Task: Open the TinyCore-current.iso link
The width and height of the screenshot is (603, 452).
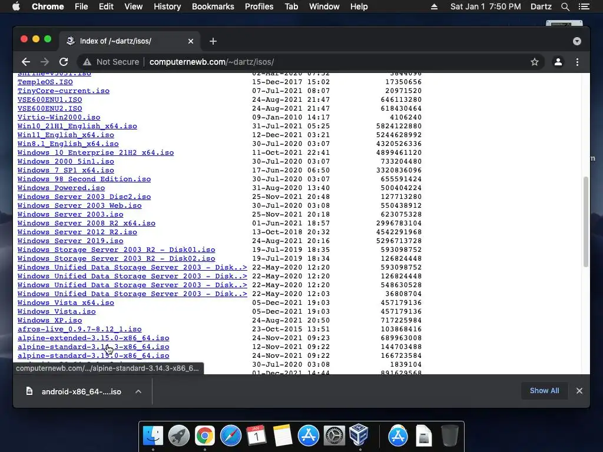Action: (x=64, y=91)
